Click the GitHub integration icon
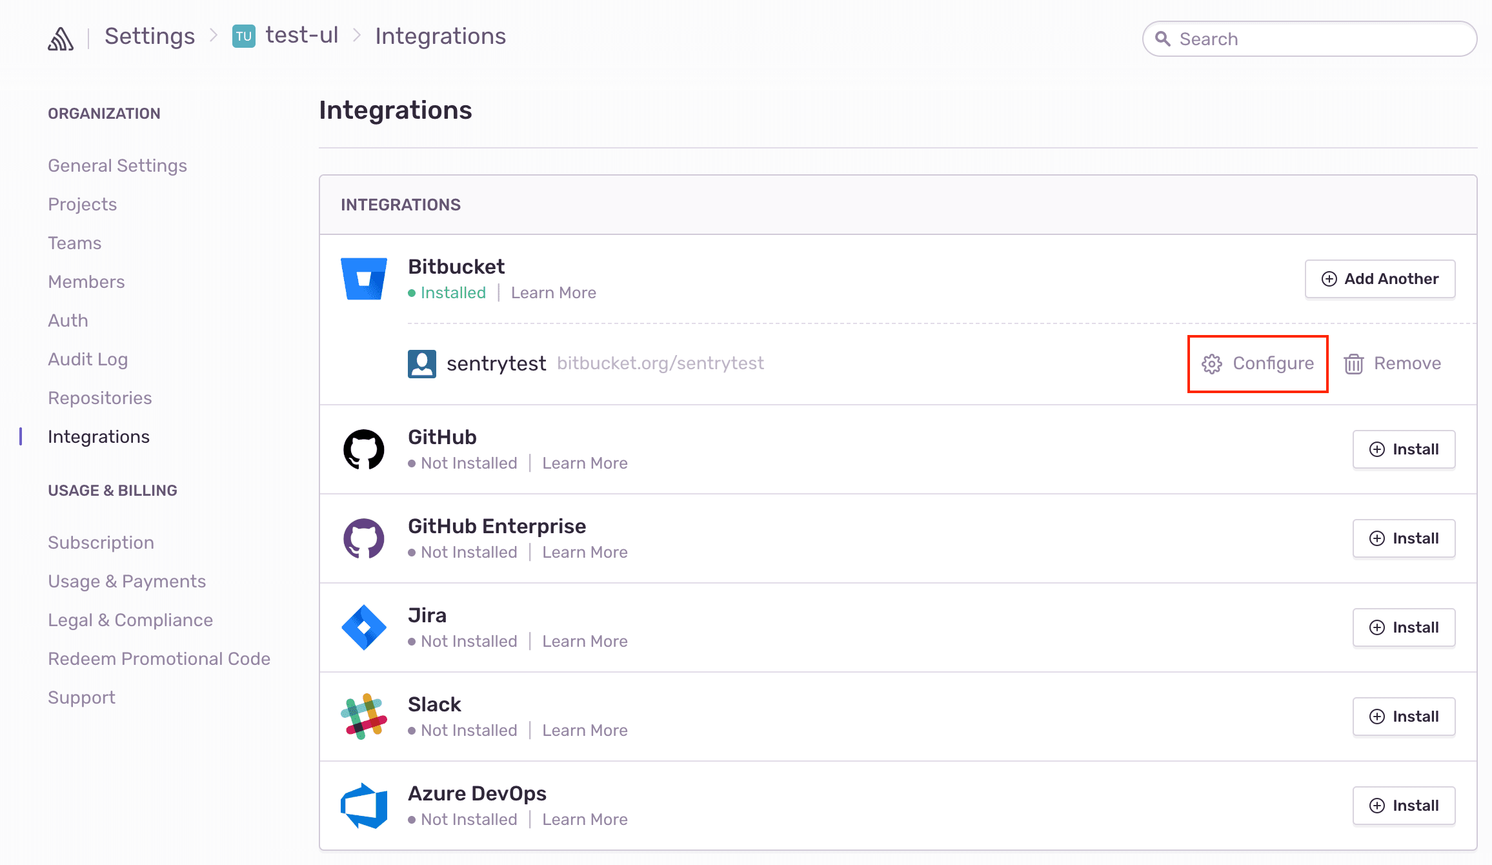 364,448
